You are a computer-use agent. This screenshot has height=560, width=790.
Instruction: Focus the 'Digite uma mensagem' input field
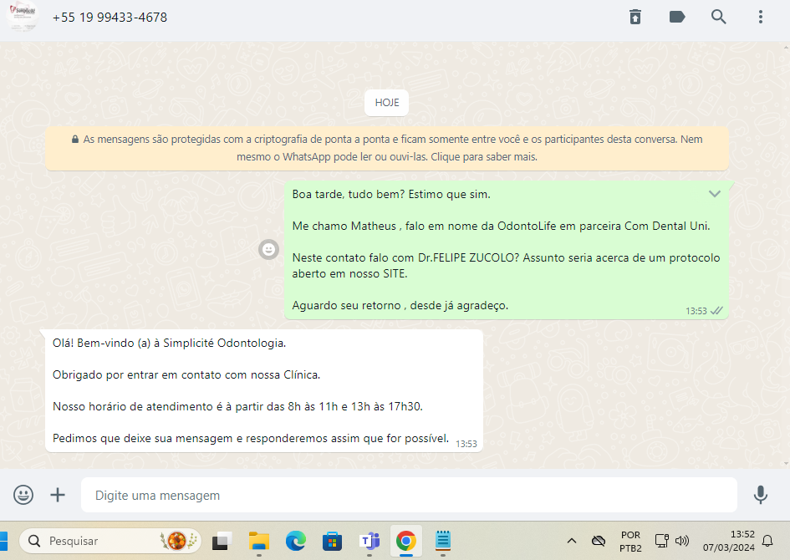coord(409,495)
